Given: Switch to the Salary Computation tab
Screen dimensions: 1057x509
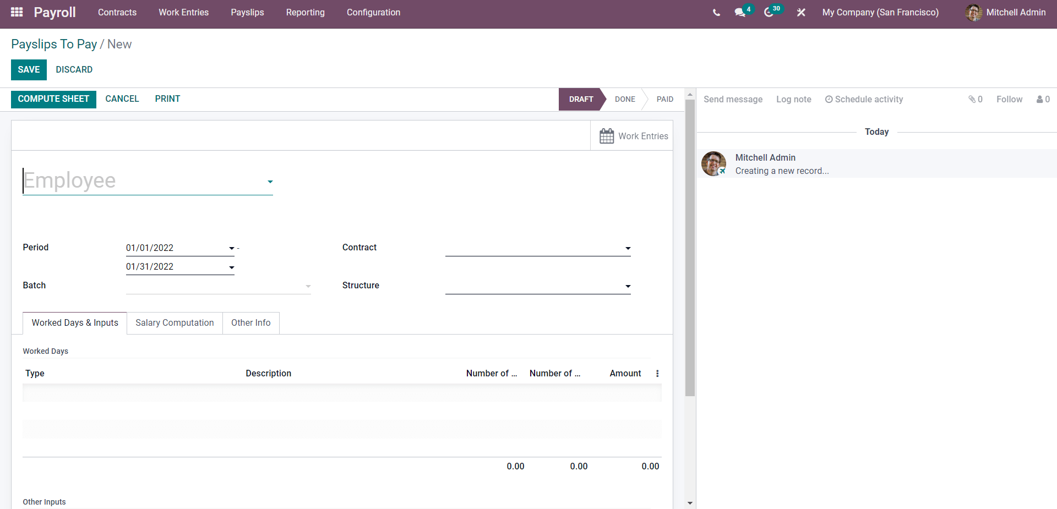Looking at the screenshot, I should tap(175, 323).
